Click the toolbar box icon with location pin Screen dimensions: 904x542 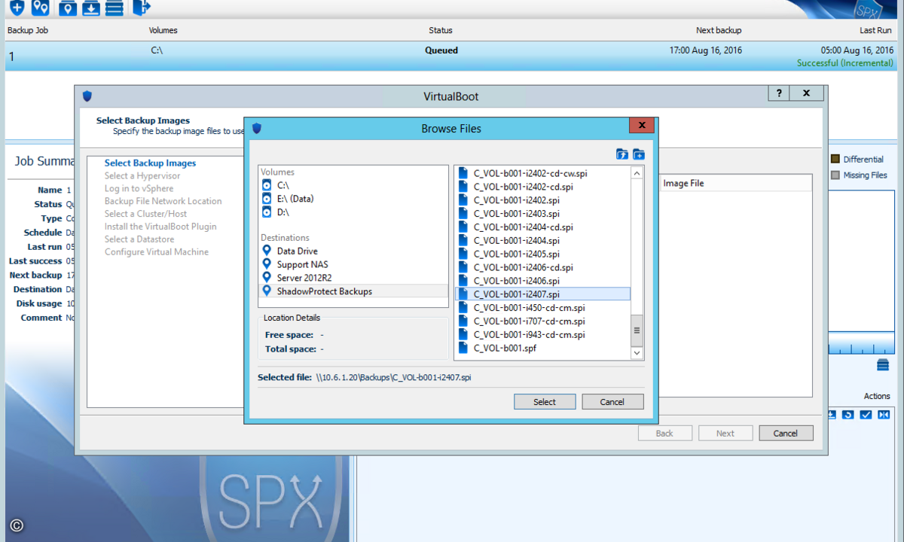click(68, 8)
